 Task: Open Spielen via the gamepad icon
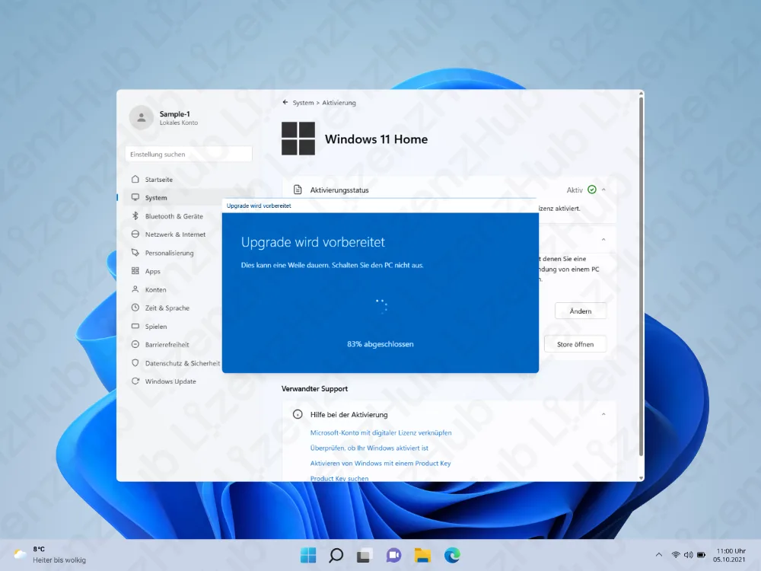click(x=135, y=326)
